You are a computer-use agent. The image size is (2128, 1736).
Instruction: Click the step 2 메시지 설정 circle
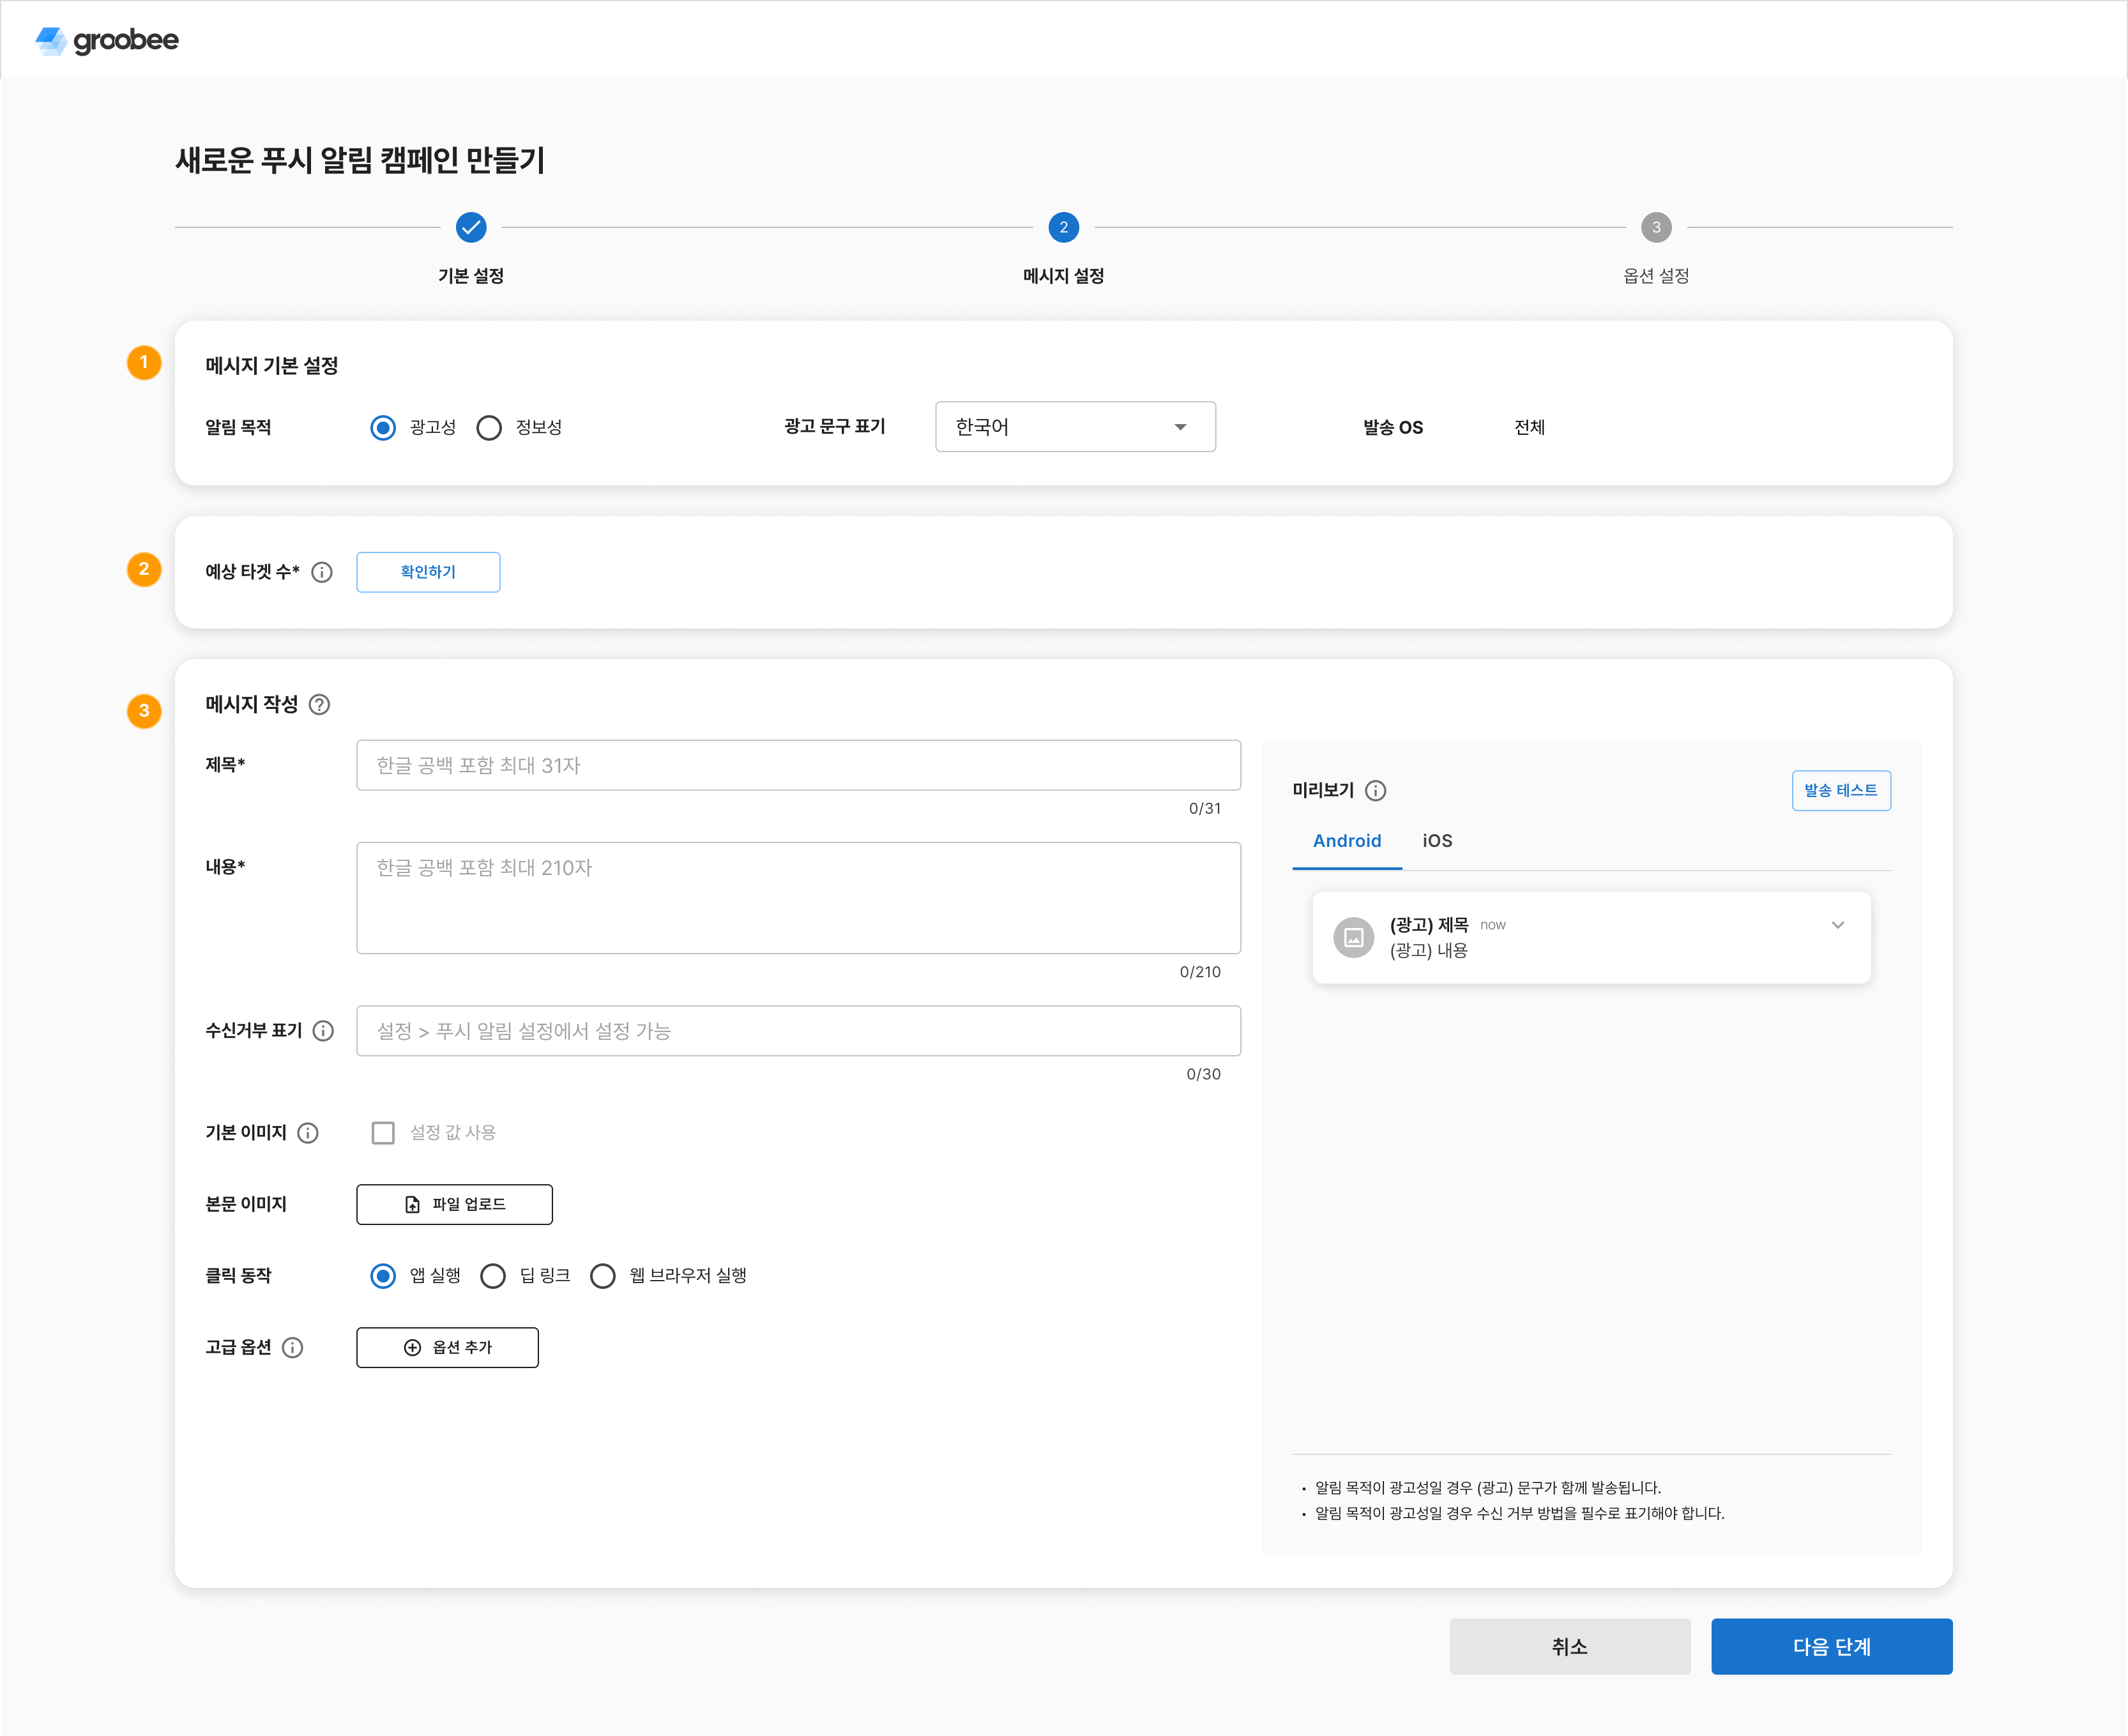tap(1063, 228)
